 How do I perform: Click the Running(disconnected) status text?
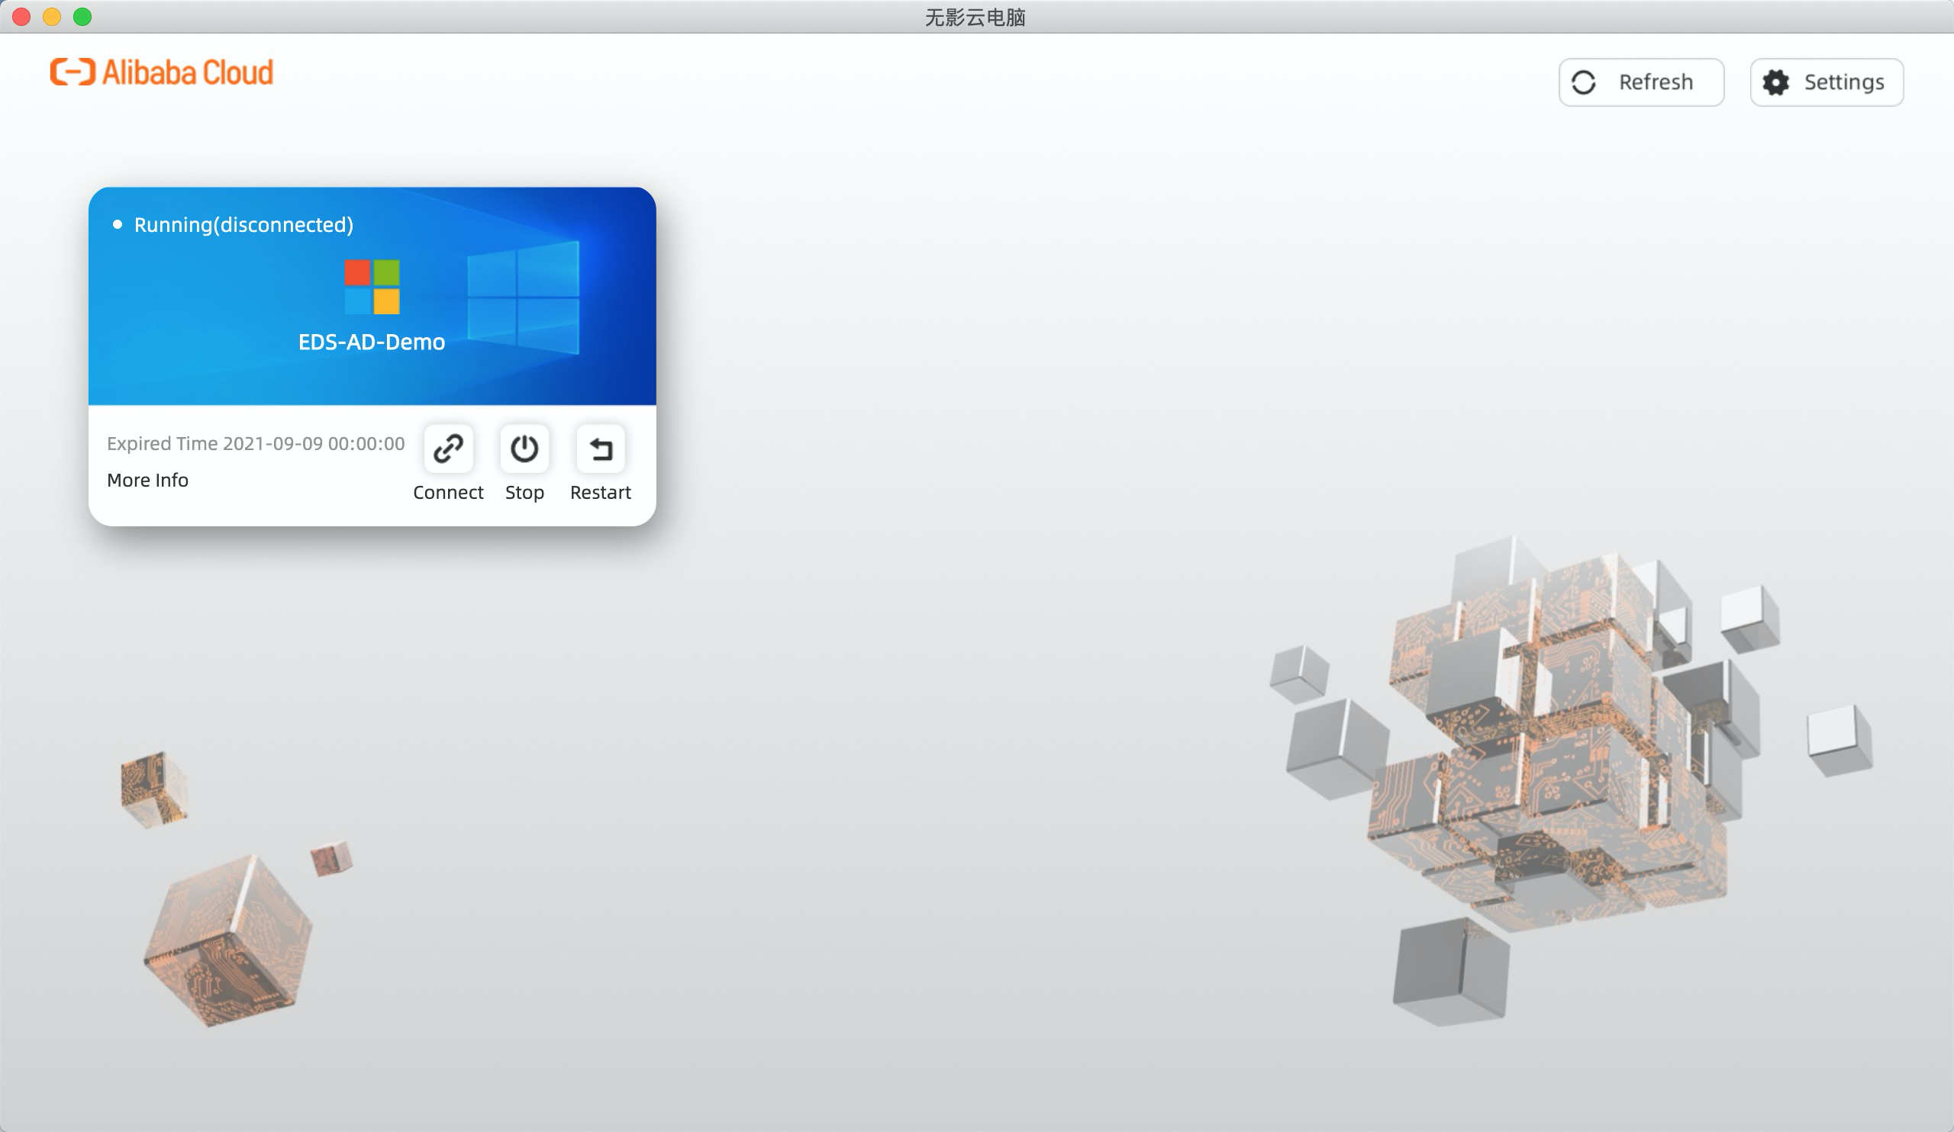point(243,225)
